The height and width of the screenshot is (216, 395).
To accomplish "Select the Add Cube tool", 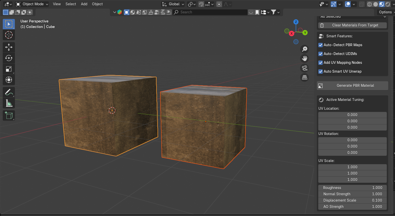I will pyautogui.click(x=9, y=116).
